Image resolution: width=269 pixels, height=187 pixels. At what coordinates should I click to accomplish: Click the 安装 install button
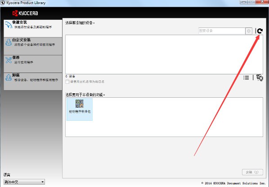[252, 172]
